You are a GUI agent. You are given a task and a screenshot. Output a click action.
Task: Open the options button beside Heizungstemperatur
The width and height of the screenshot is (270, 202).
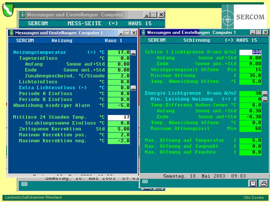[x=133, y=52]
